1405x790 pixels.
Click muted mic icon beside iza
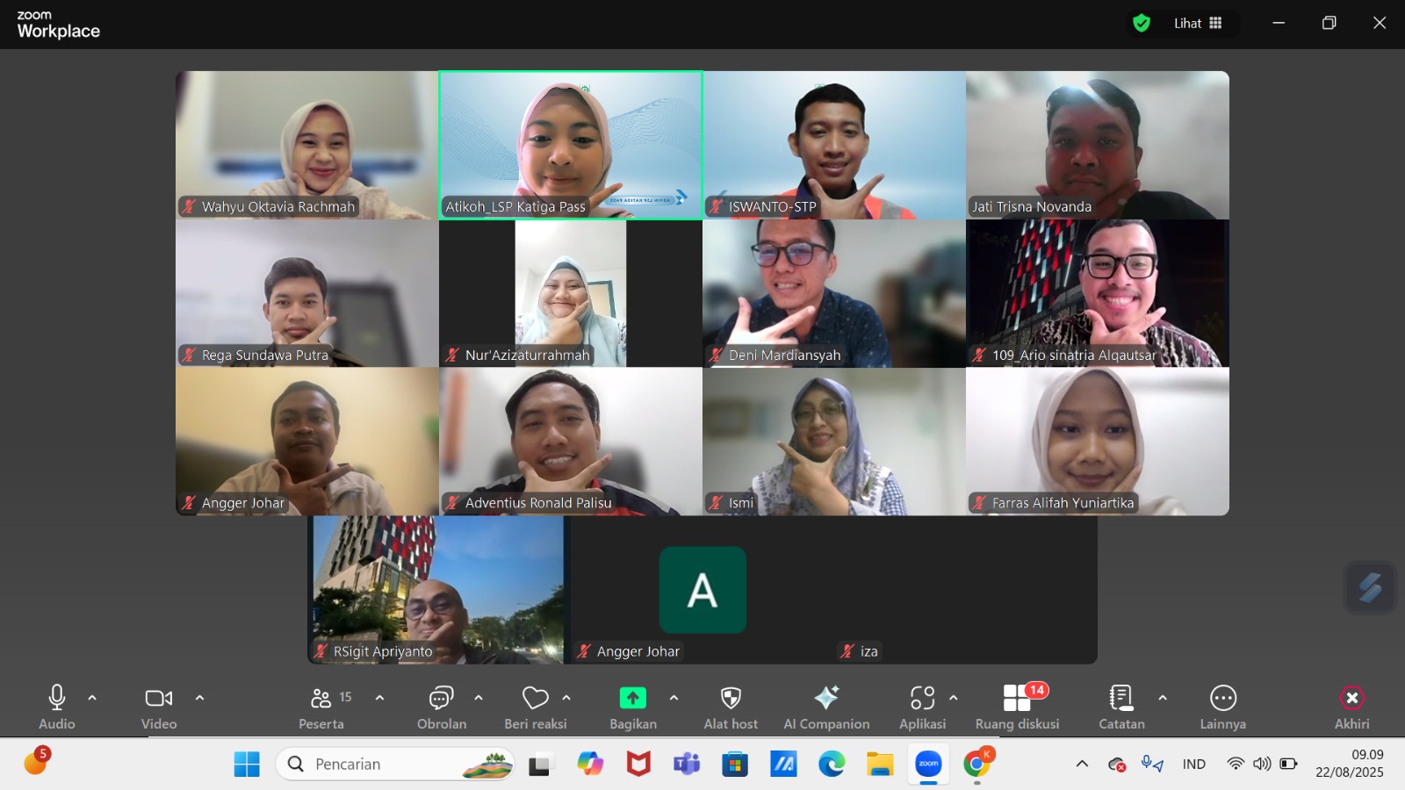click(x=847, y=651)
